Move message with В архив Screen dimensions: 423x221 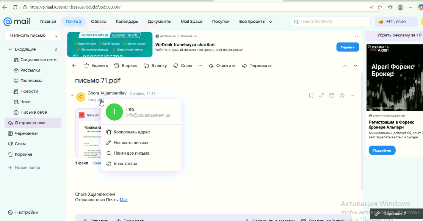tap(126, 66)
